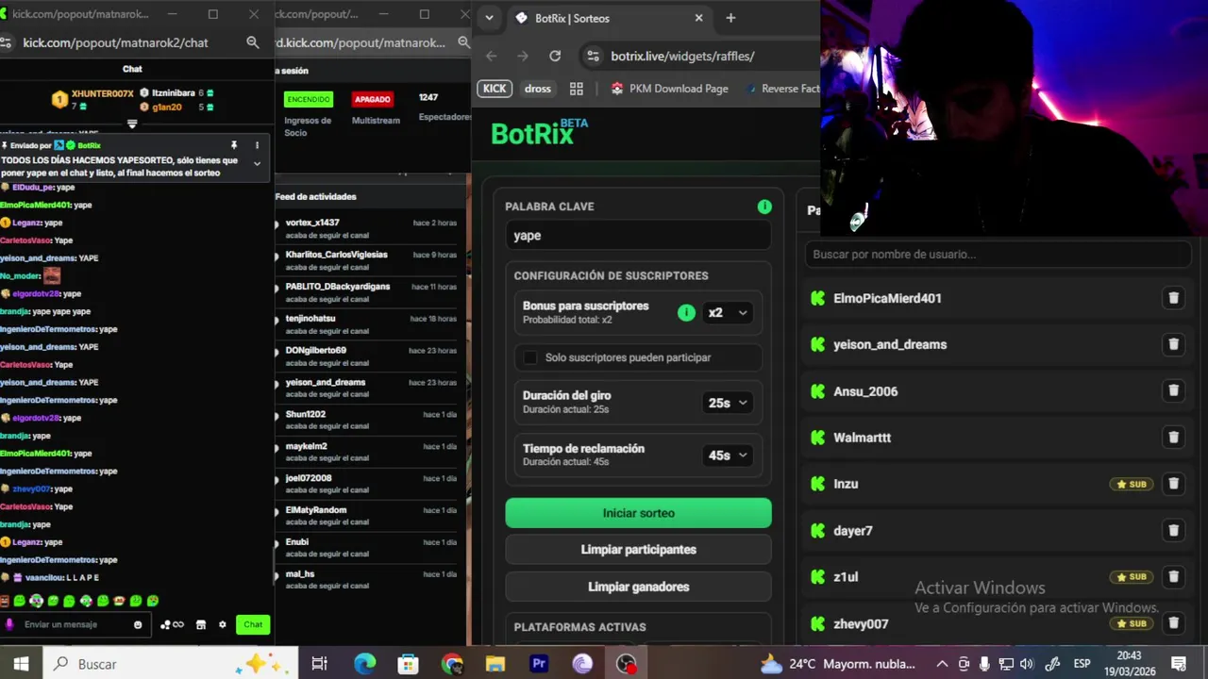Collapse the chat leaderboard handle

[132, 124]
